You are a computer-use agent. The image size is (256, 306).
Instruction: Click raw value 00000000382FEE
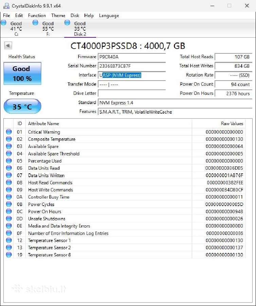[225, 183]
